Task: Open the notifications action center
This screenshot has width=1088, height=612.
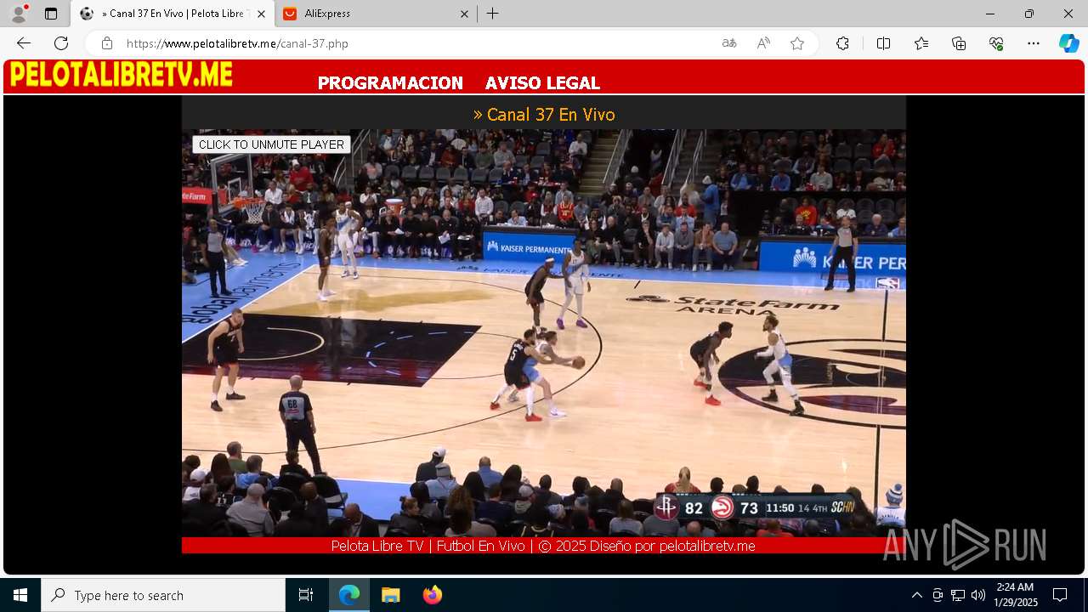Action: pyautogui.click(x=1060, y=595)
